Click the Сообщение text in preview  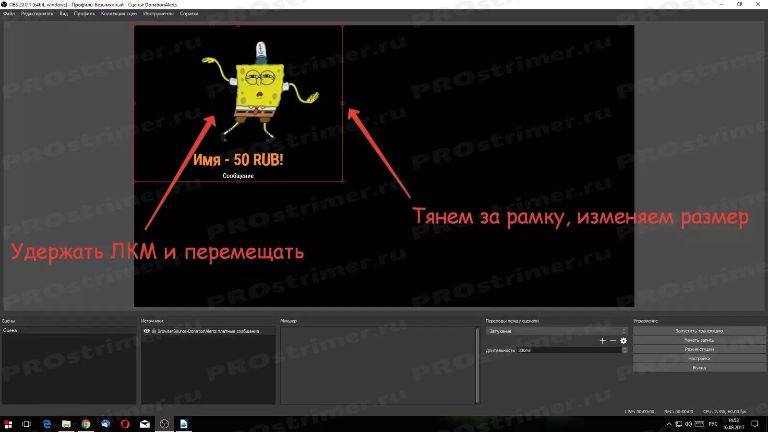pyautogui.click(x=238, y=176)
